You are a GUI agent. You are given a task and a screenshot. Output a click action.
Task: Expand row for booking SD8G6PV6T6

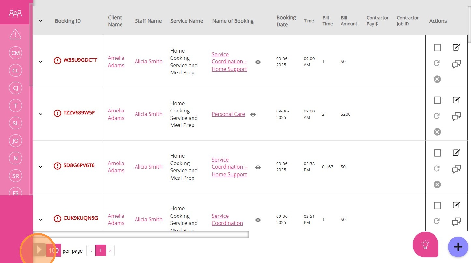coord(40,167)
